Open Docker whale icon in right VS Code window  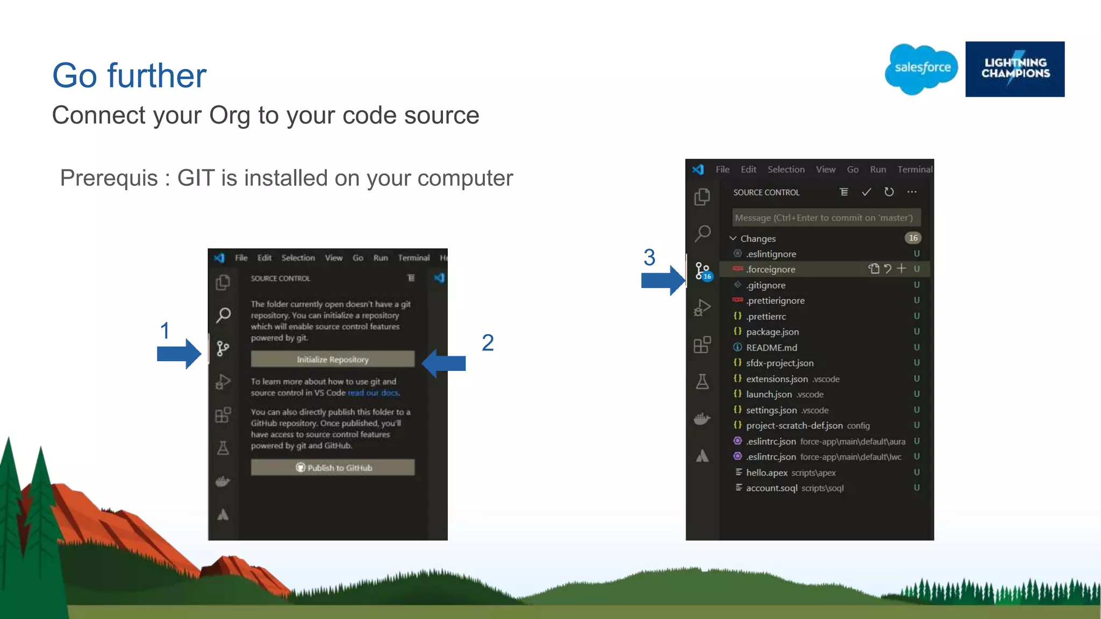(x=702, y=419)
